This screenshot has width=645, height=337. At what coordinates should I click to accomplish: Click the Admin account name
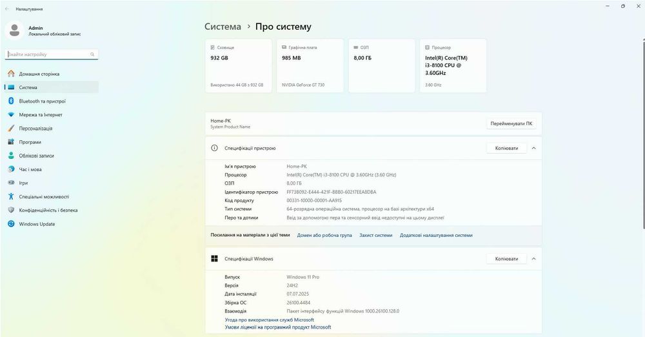(35, 28)
